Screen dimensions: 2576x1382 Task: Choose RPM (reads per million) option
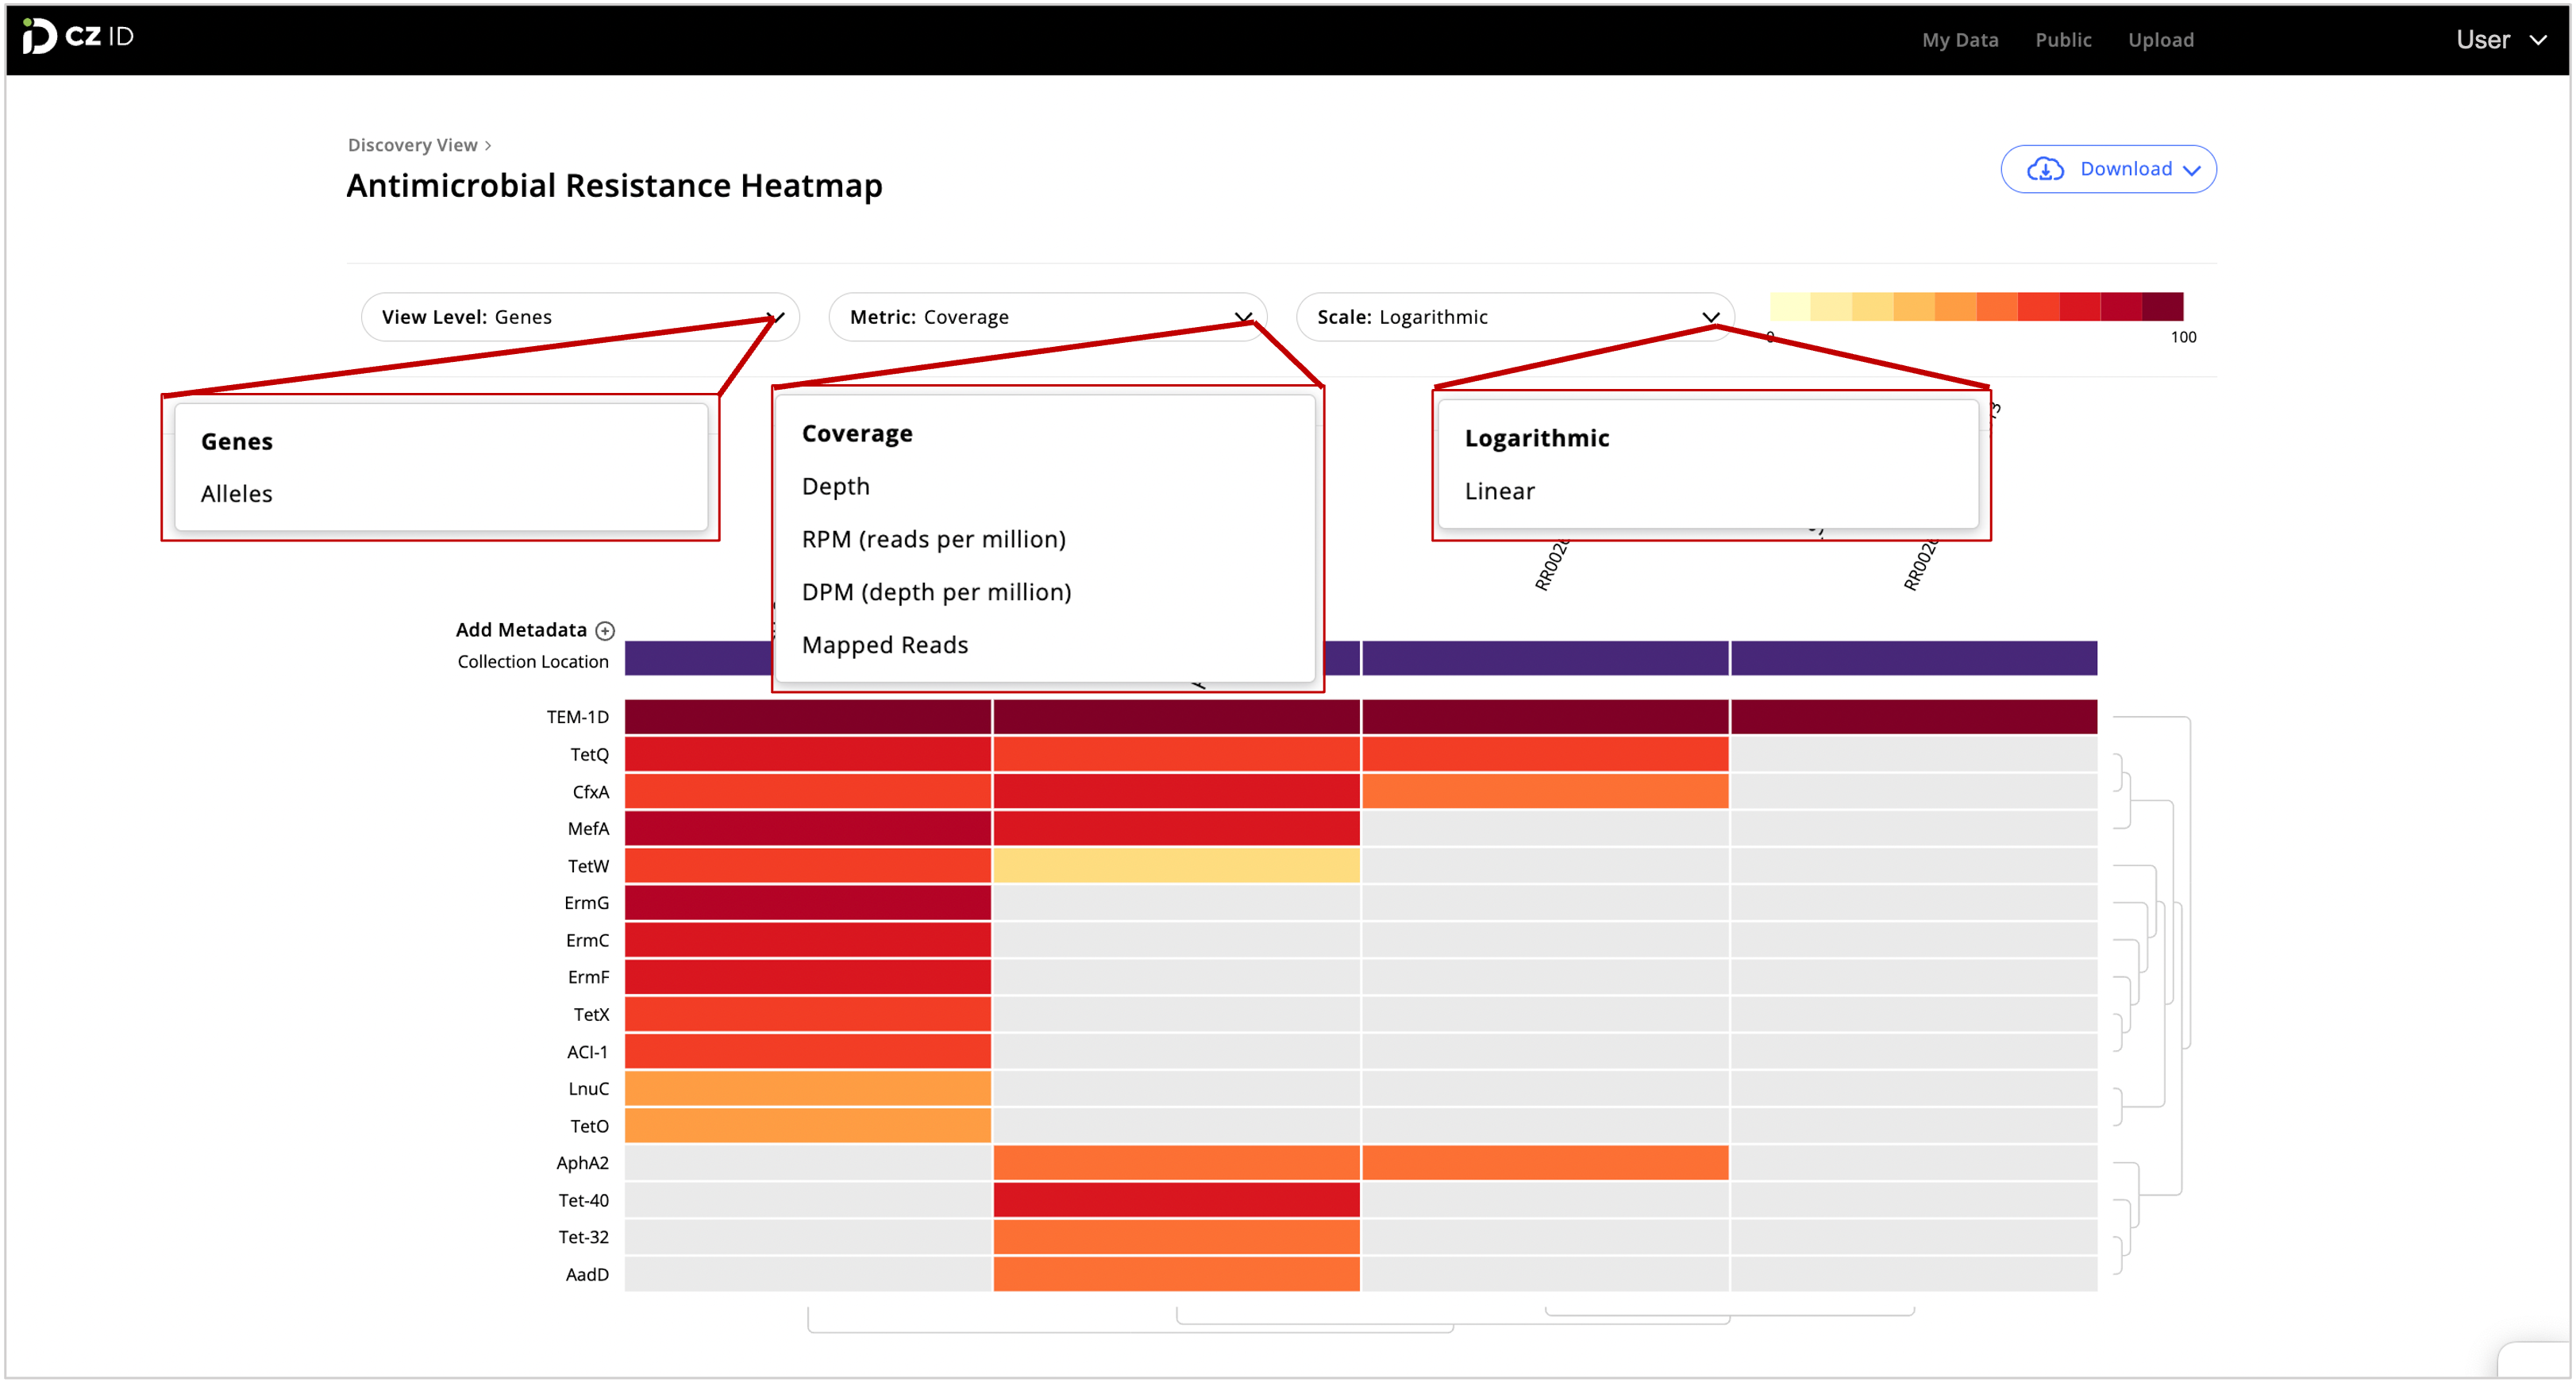tap(934, 539)
